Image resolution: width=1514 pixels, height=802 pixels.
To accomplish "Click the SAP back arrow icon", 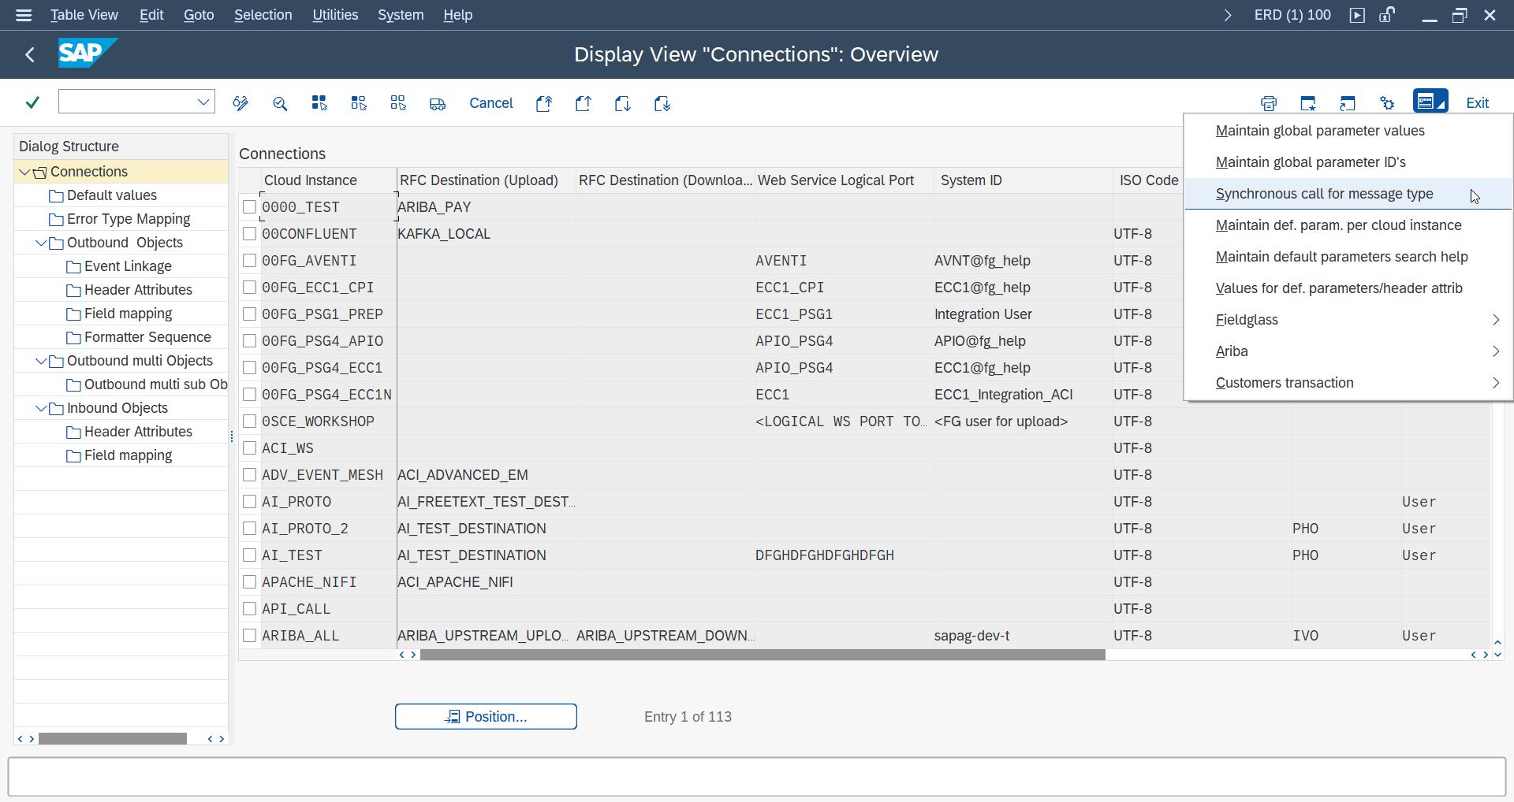I will point(30,54).
